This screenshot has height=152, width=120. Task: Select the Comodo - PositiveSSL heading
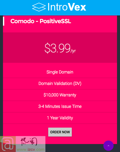[41, 21]
